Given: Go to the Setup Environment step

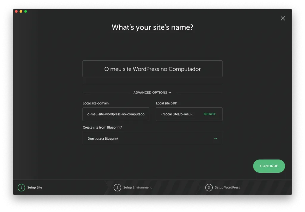Looking at the screenshot, I should point(137,187).
